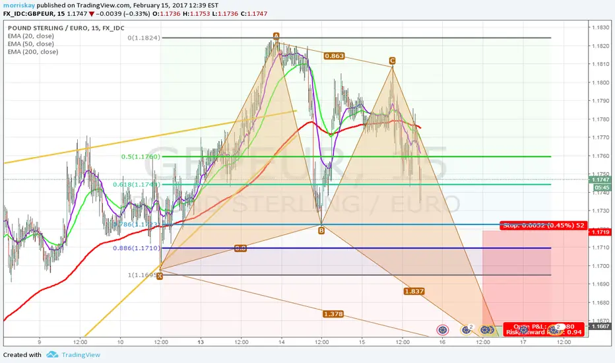Select the pattern point label A
615x363 pixels.
click(276, 36)
